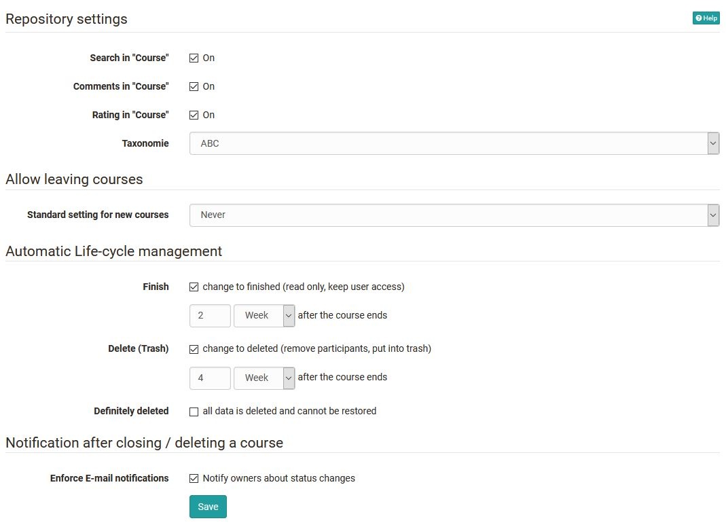
Task: Uncheck Rating in "Course"
Action: 194,115
